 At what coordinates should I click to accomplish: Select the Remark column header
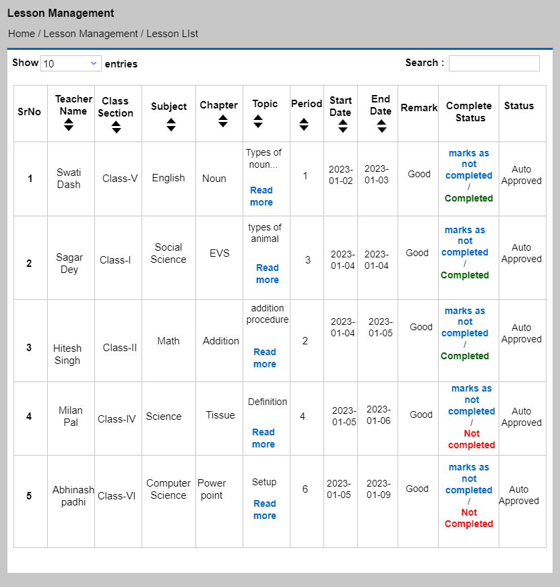[419, 108]
